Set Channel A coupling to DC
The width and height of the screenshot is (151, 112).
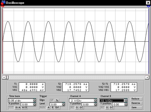[81, 107]
